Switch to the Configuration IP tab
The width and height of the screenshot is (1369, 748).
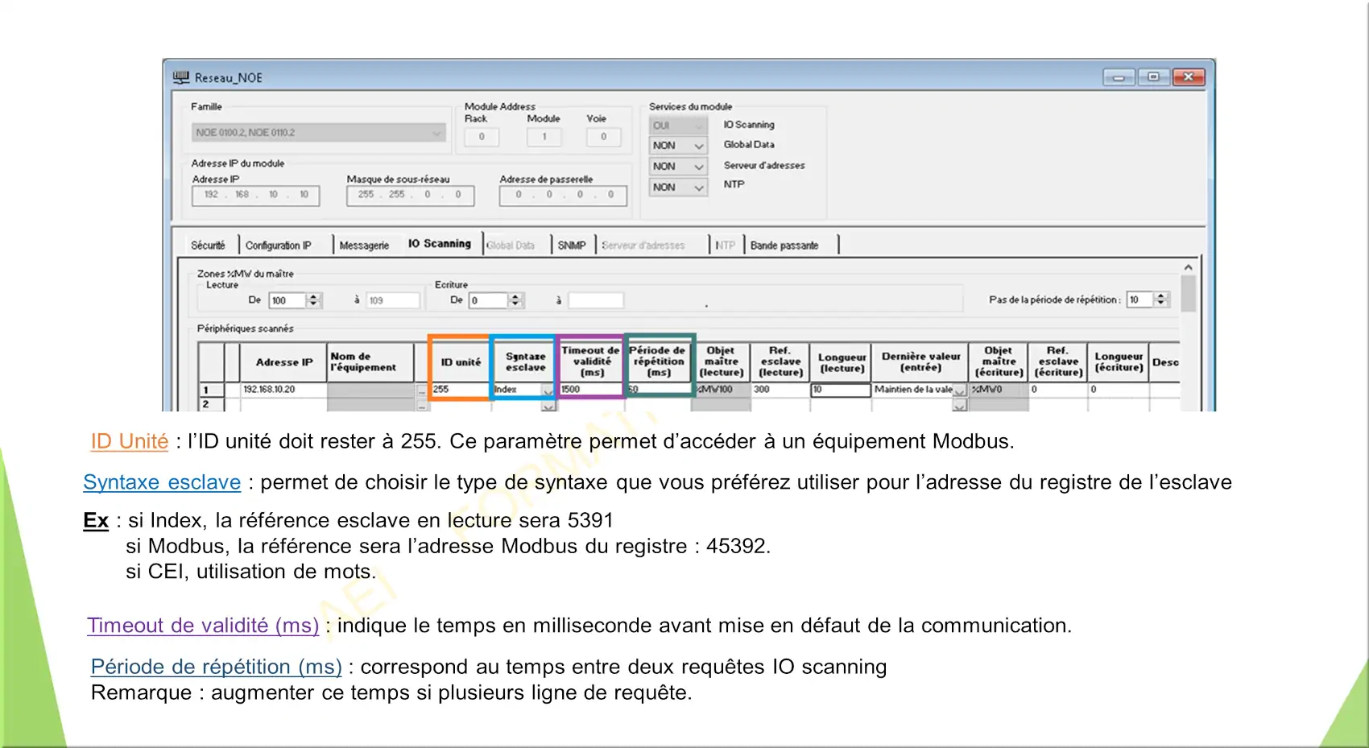click(278, 245)
